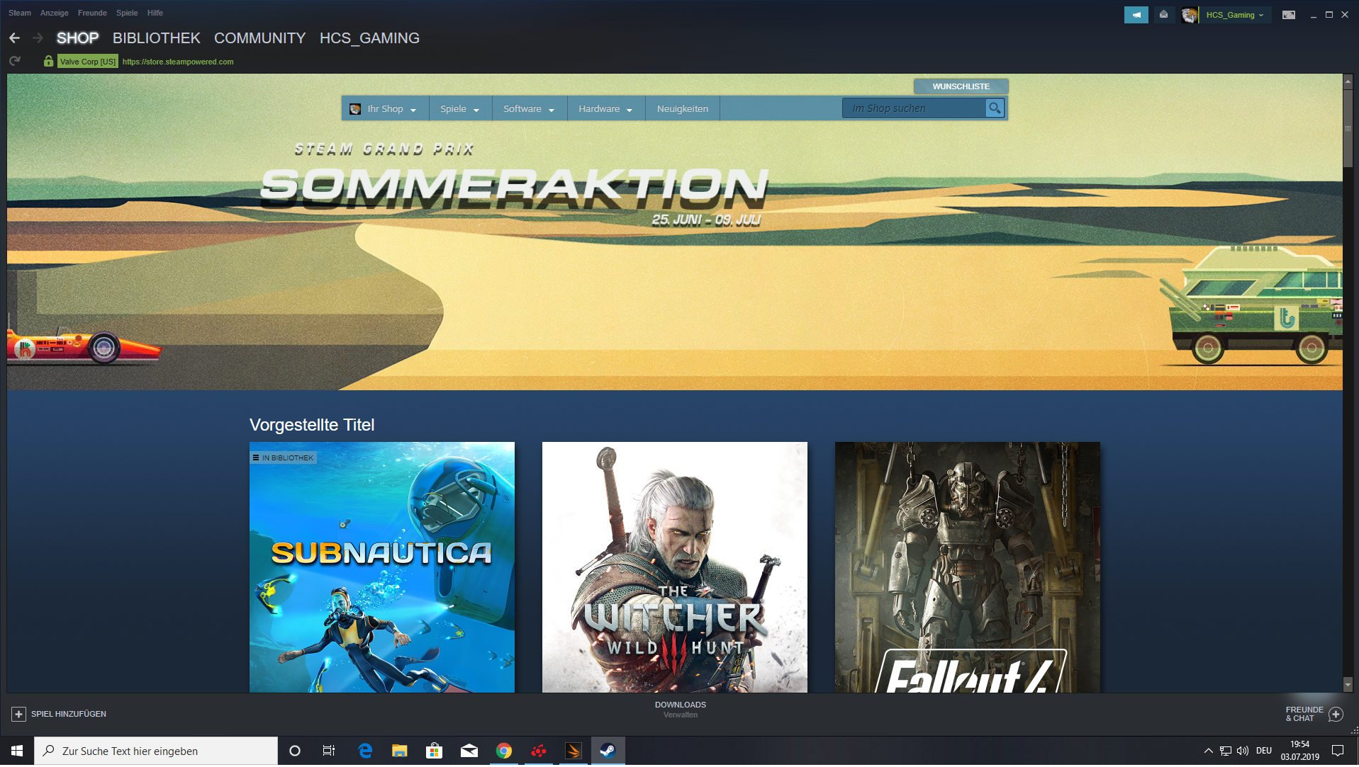This screenshot has height=767, width=1359.
Task: Click the shop search magnifier button
Action: click(x=995, y=108)
